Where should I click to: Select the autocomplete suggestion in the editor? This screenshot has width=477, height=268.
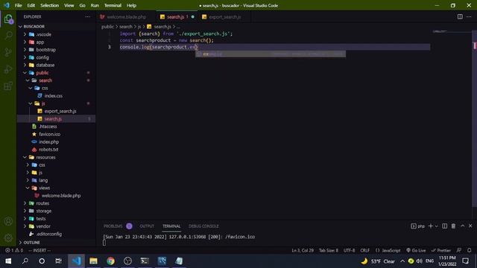click(x=270, y=54)
